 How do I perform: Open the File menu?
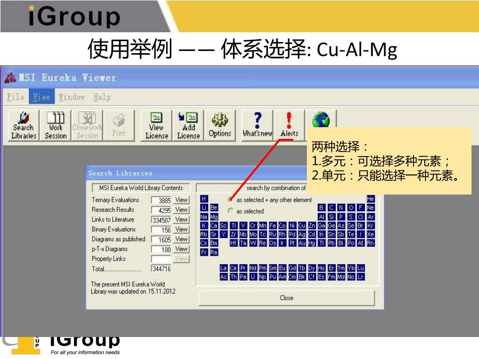15,97
